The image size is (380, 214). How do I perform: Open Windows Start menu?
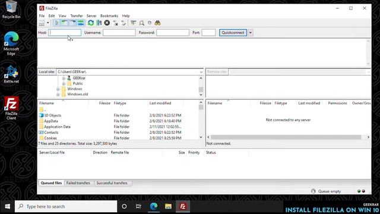[7, 206]
